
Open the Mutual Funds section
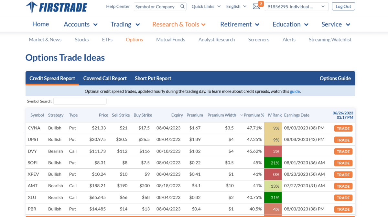(x=171, y=40)
